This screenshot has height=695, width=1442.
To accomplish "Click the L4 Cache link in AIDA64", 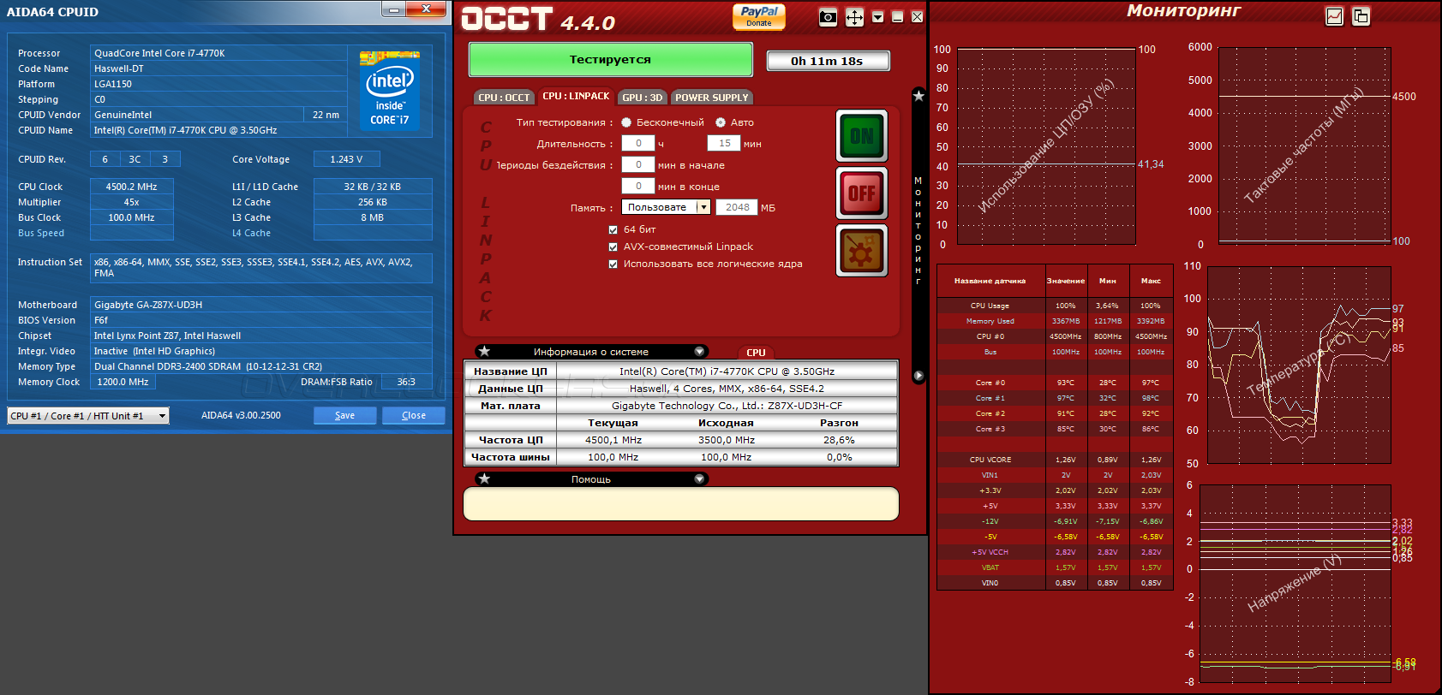I will tap(251, 233).
